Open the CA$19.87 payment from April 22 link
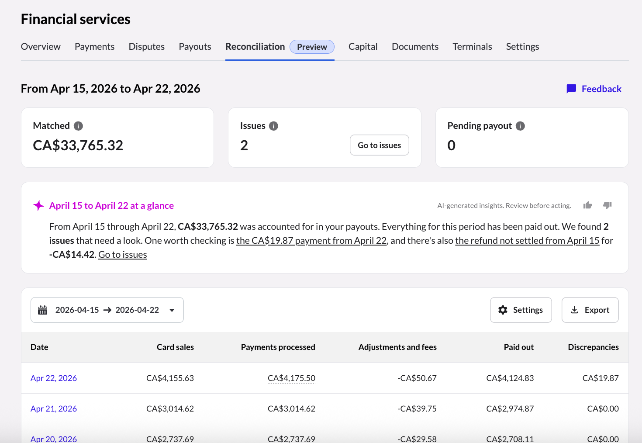Screen dimensions: 642x443 311,241
